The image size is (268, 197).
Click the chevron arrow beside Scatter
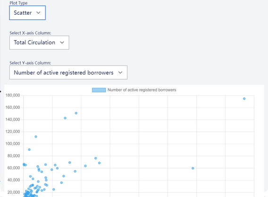click(x=39, y=13)
